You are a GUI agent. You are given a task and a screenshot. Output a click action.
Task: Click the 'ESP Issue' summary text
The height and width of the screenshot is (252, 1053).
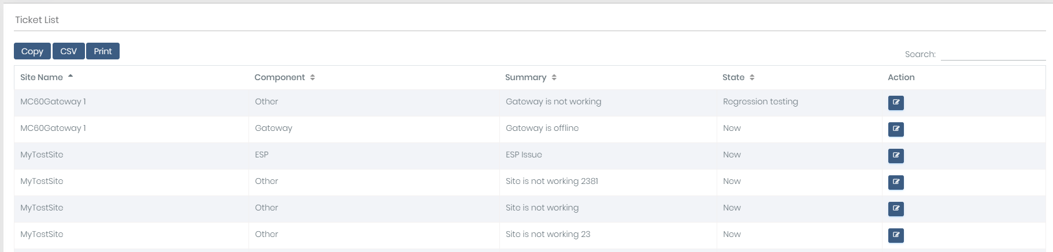coord(524,155)
